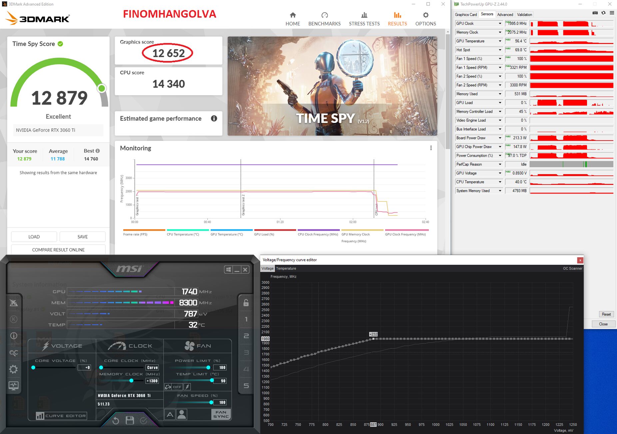Open the GPU-Z hamburger menu

tap(612, 13)
